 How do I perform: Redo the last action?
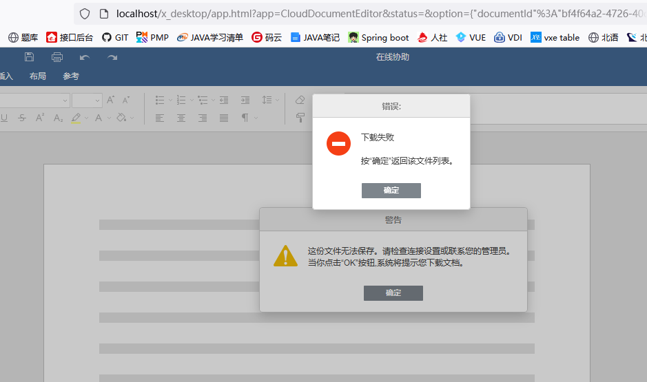point(112,58)
